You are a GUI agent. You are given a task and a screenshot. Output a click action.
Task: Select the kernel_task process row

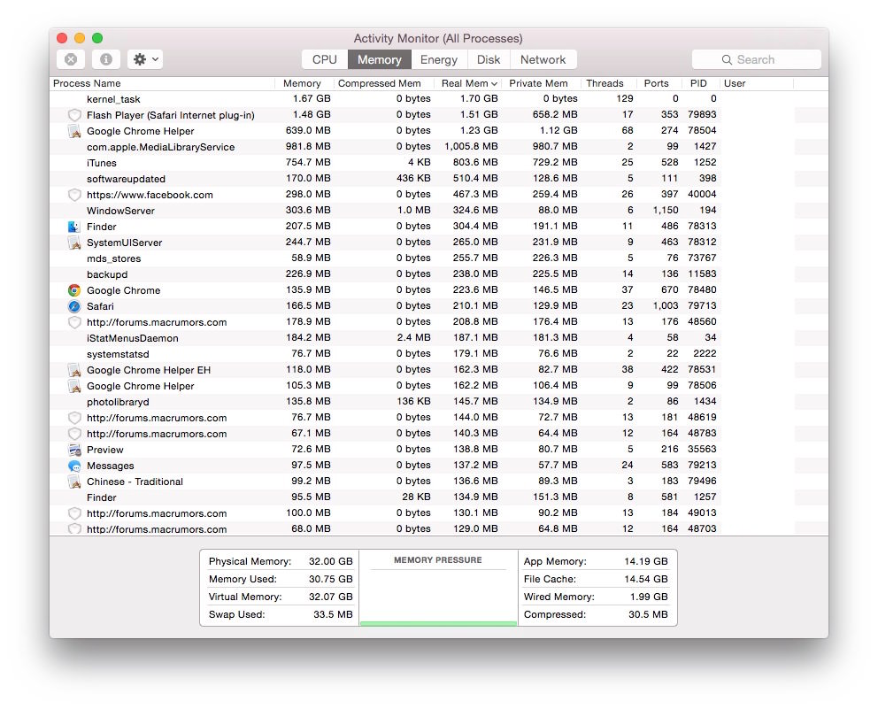pos(439,99)
